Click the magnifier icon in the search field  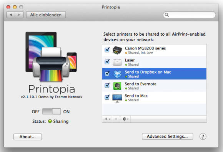[x=167, y=15]
